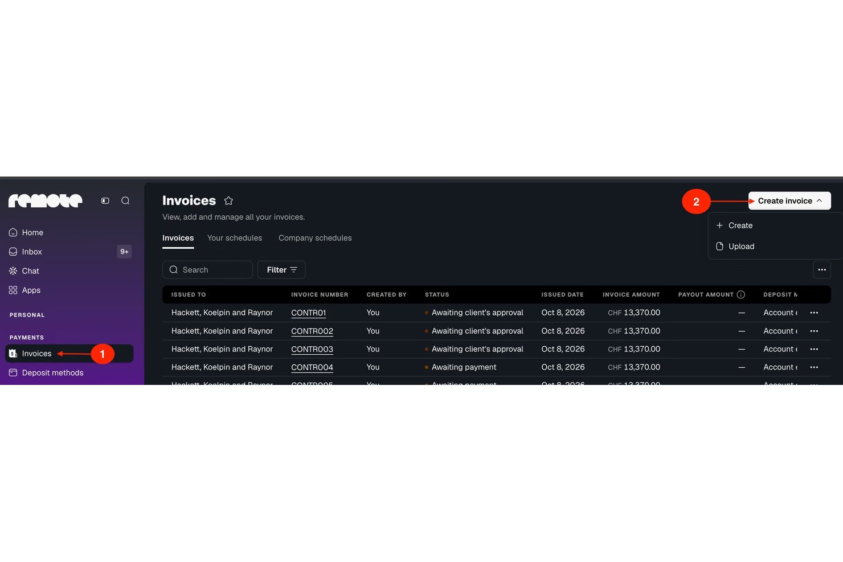The height and width of the screenshot is (562, 843).
Task: Click the Issued To column header
Action: click(189, 295)
